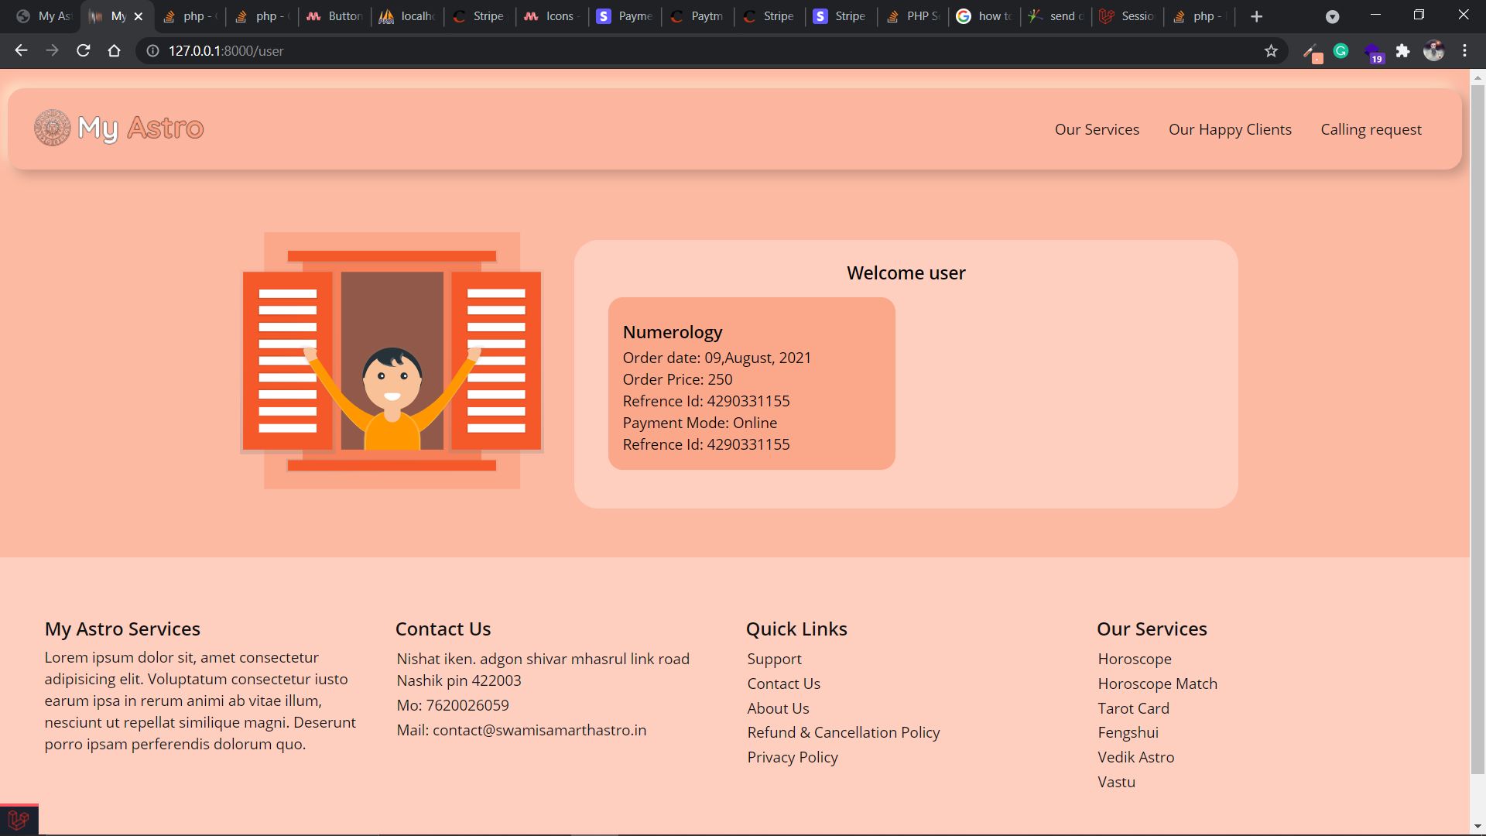
Task: Expand the tab search dropdown
Action: coord(1332,16)
